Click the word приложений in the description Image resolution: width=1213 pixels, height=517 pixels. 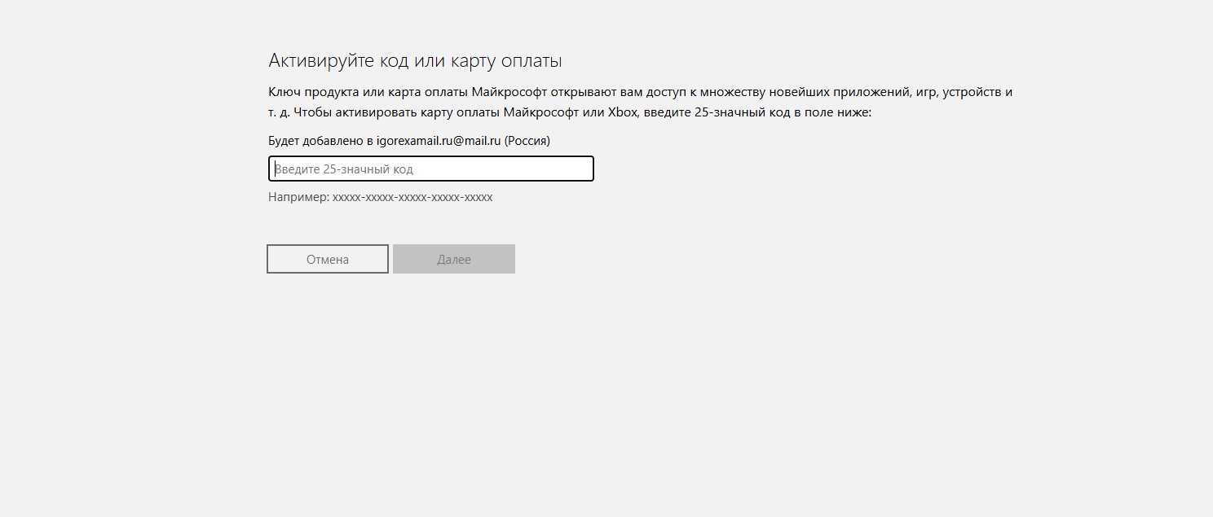pyautogui.click(x=862, y=92)
